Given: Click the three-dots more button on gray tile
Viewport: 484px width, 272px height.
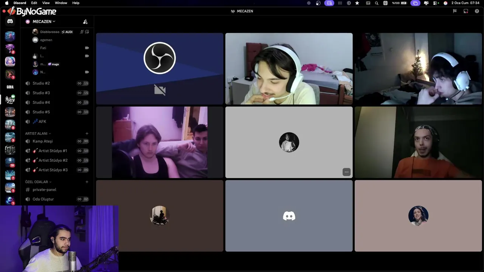Looking at the screenshot, I should click(x=346, y=172).
